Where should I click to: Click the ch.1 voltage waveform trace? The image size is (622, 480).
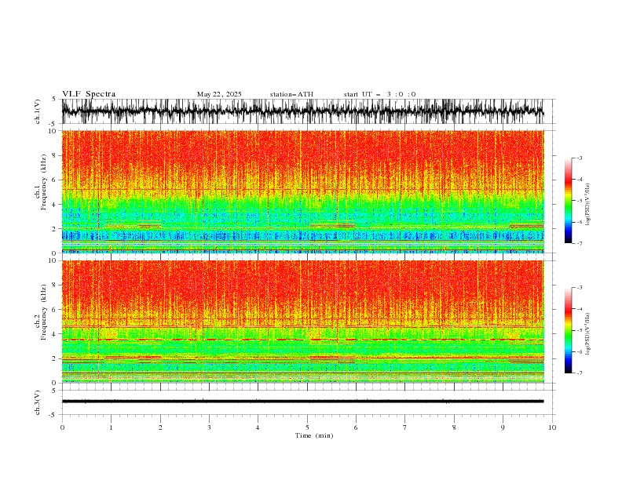click(302, 111)
